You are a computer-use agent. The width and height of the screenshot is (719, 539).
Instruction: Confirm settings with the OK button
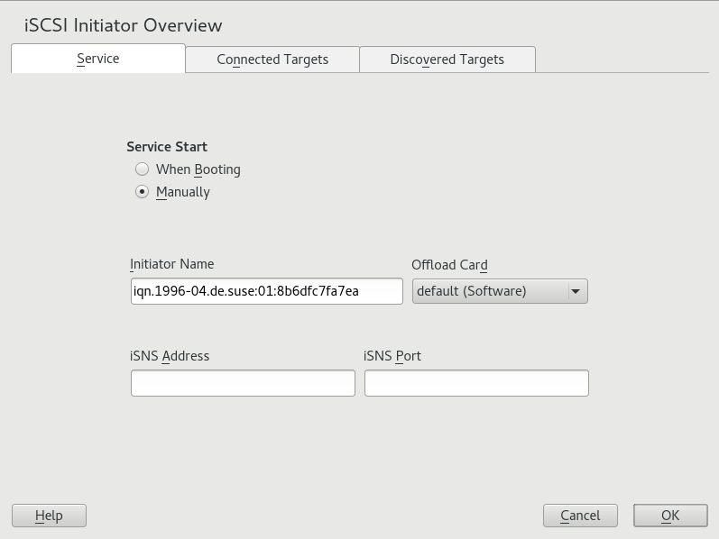click(x=670, y=516)
